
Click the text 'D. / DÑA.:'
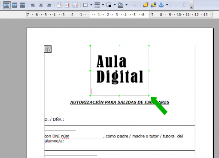[x=54, y=119]
